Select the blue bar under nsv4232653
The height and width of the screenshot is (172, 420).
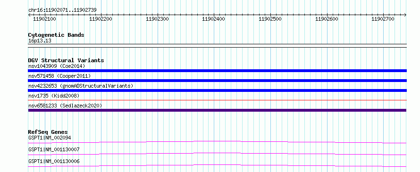[x=217, y=90]
